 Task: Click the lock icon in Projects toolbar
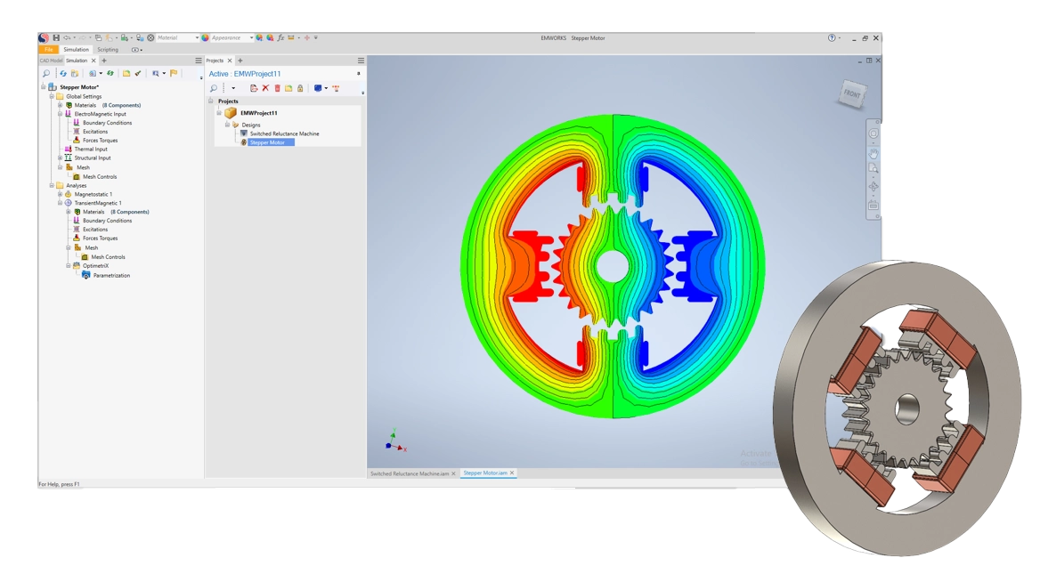pos(300,88)
